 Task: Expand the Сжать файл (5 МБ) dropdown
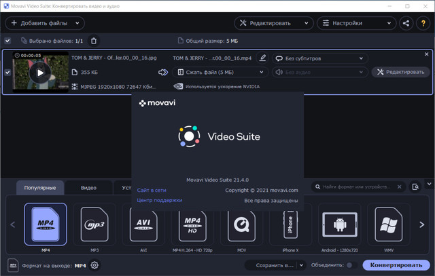point(221,72)
